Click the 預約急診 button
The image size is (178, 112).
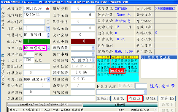[61, 48]
